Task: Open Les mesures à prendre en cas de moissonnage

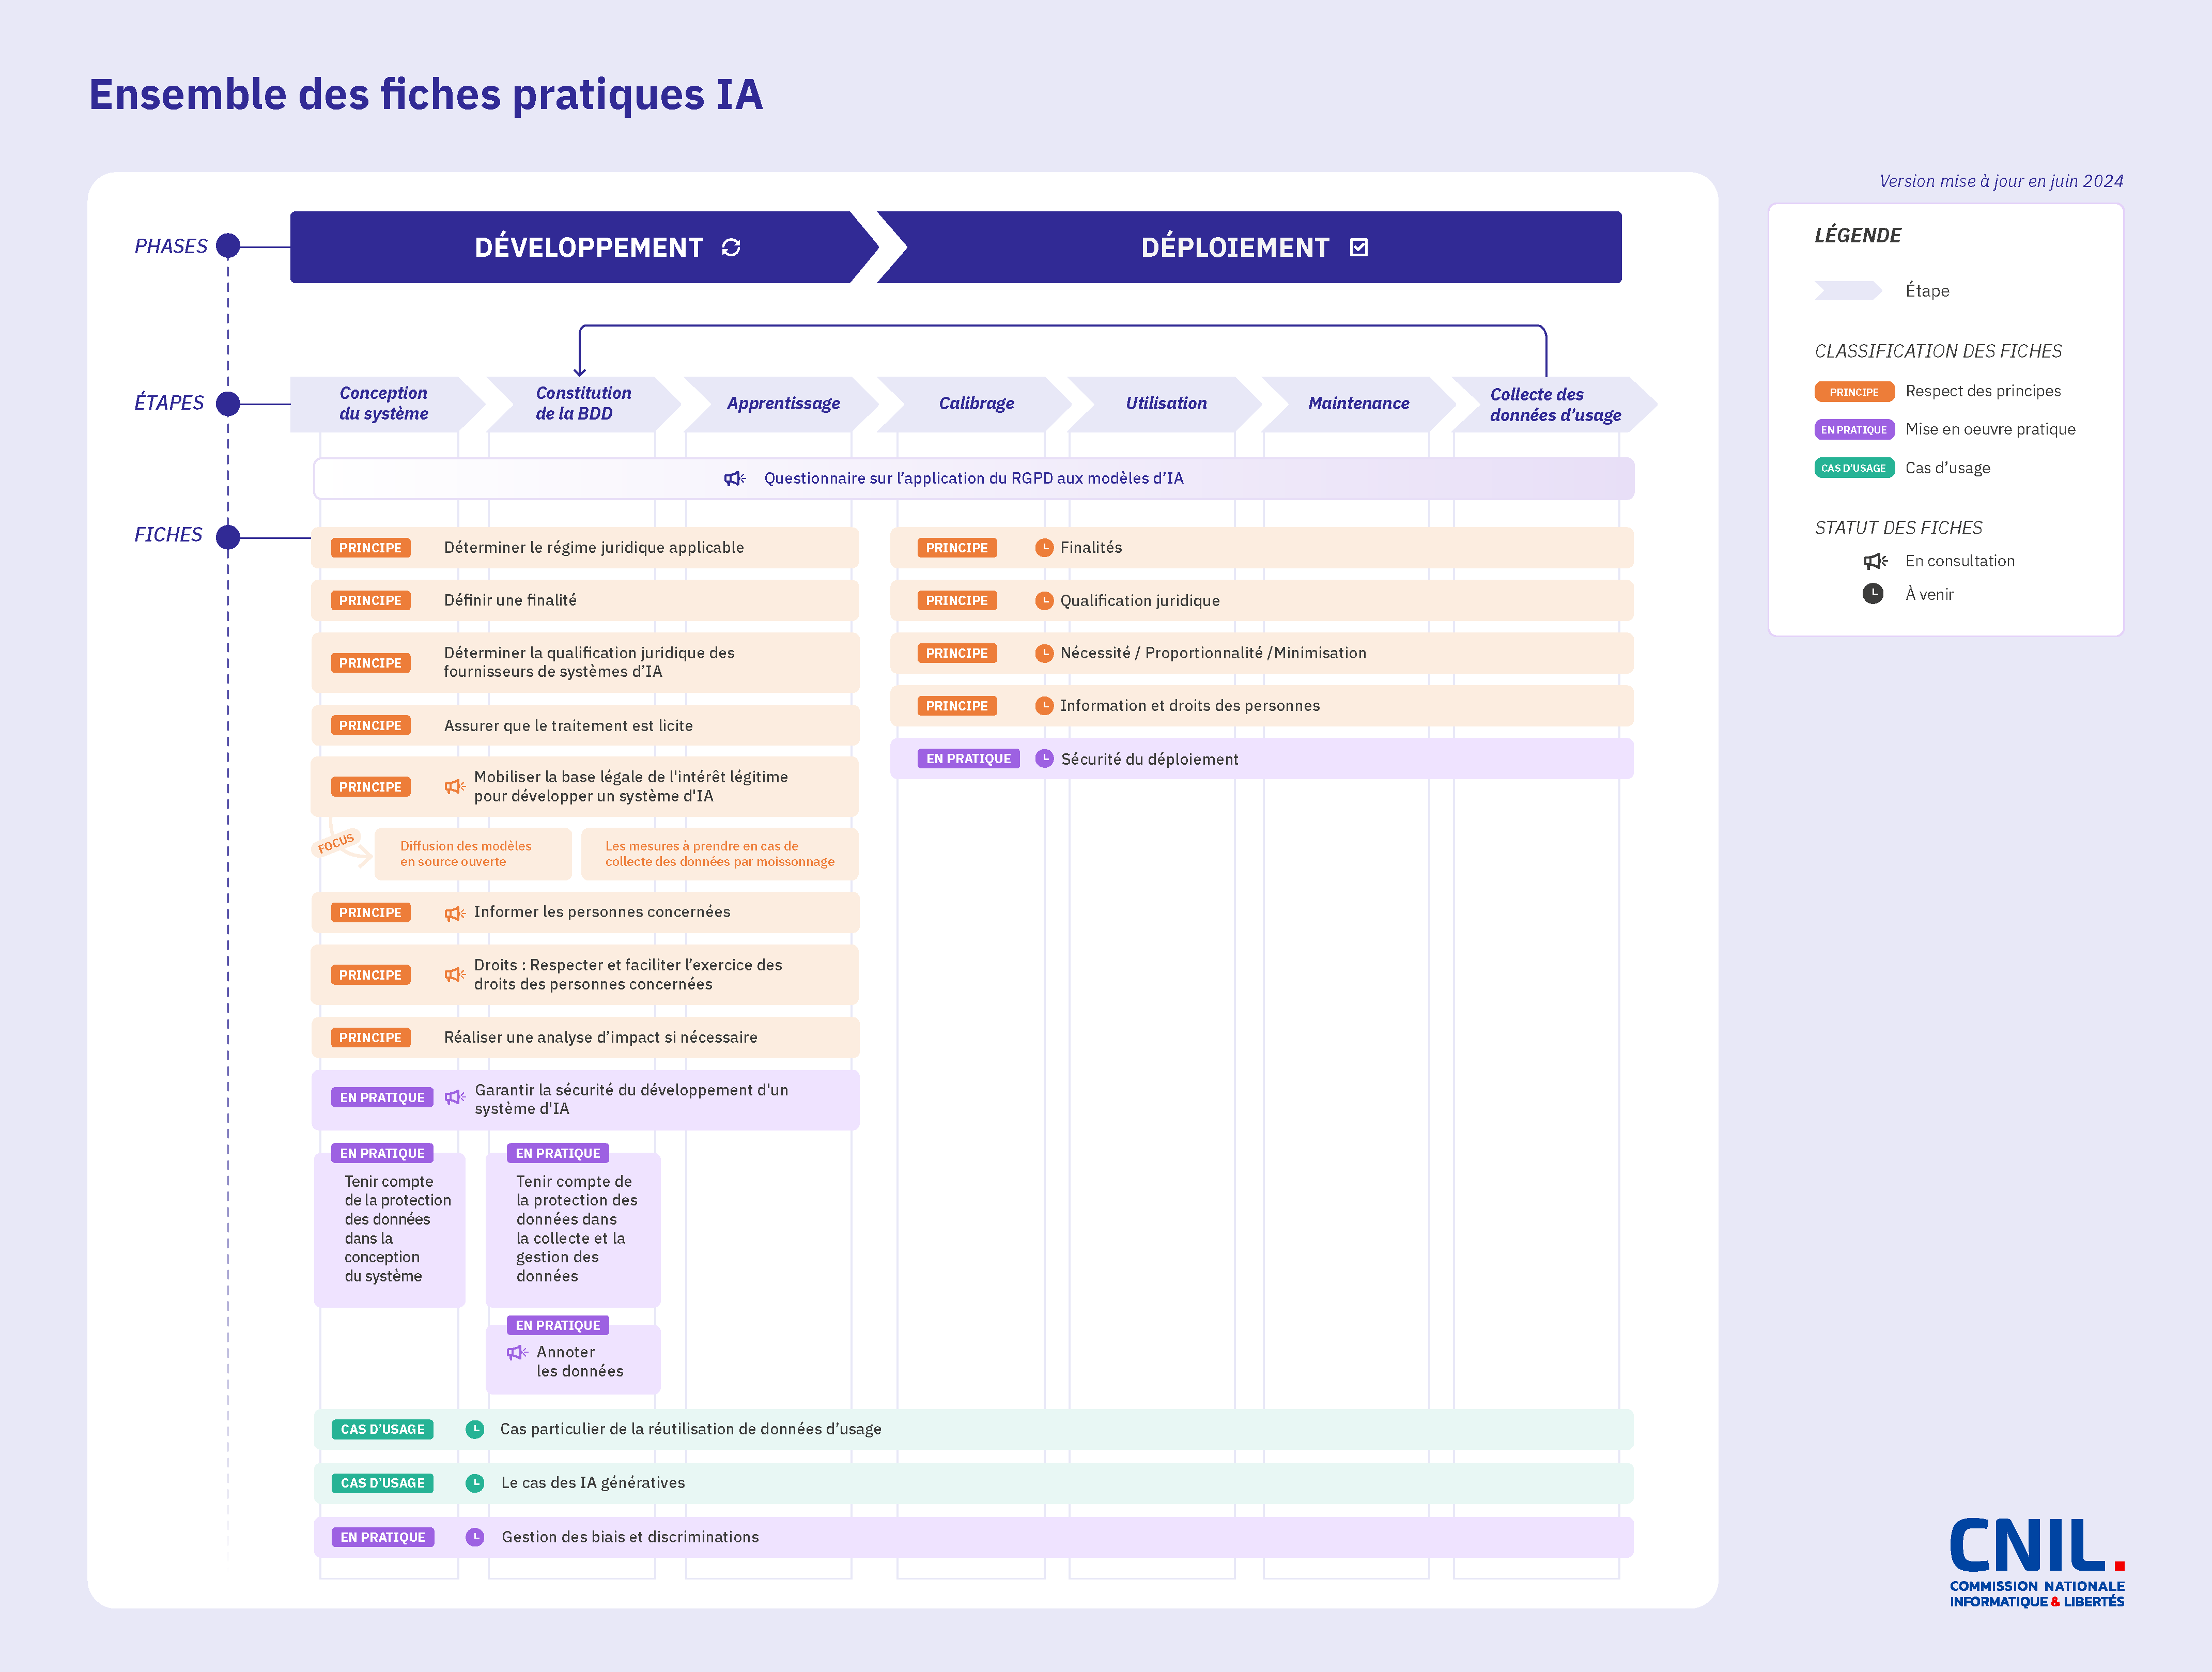Action: 719,854
